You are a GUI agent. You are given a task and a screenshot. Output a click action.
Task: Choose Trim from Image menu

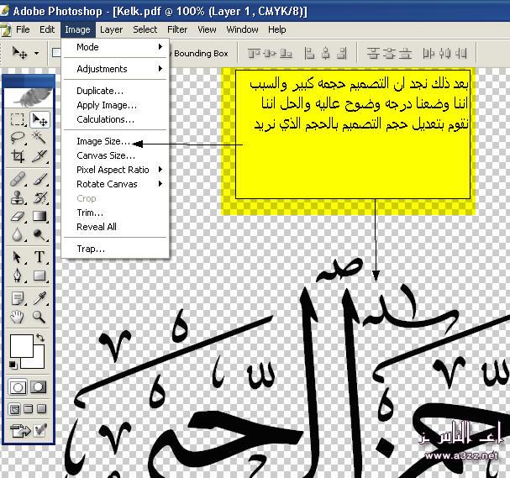(x=115, y=213)
